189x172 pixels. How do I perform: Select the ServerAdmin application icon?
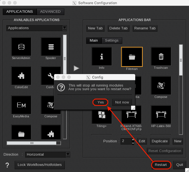click(21, 47)
